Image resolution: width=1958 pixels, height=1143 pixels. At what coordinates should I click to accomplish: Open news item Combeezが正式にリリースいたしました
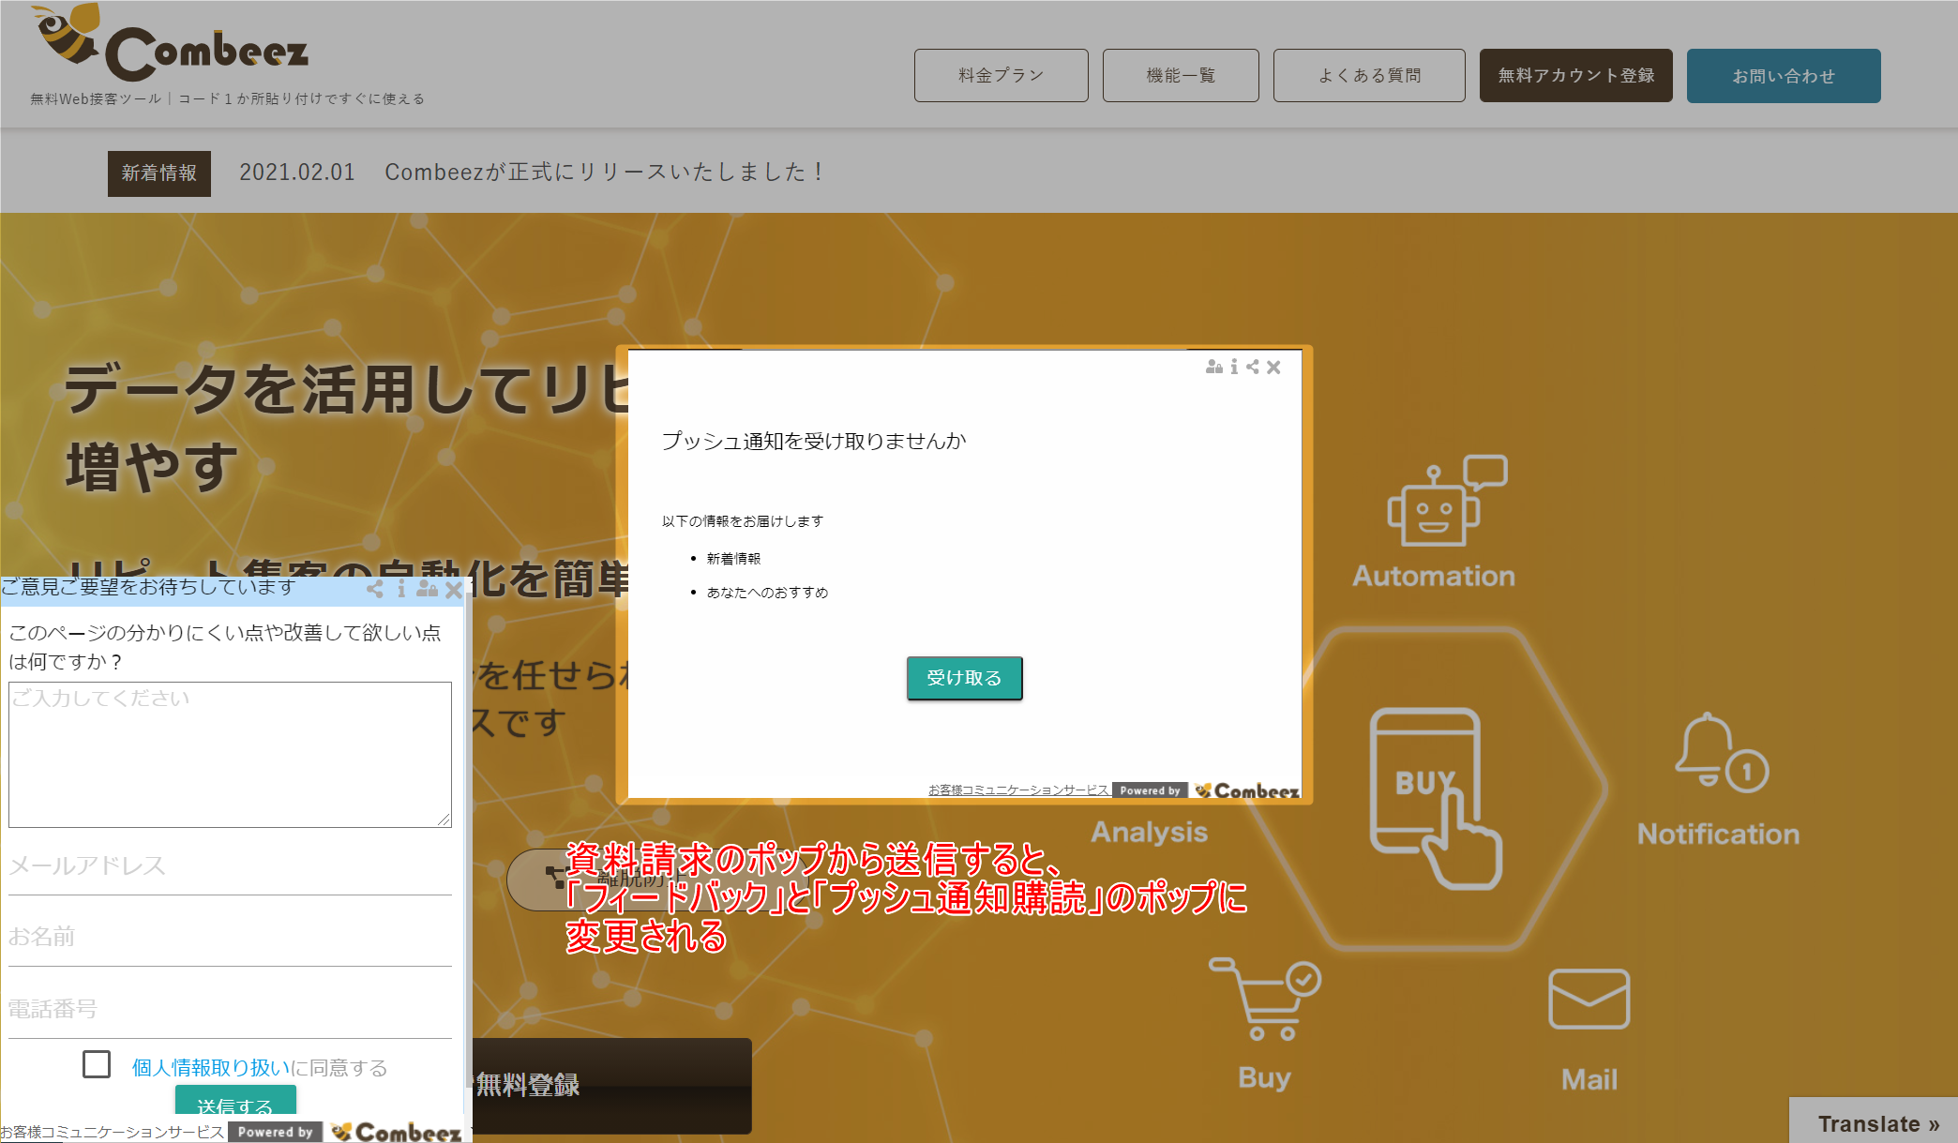pyautogui.click(x=606, y=173)
